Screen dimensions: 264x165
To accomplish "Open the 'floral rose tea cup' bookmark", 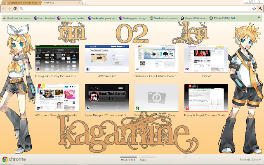I will [x=17, y=18].
